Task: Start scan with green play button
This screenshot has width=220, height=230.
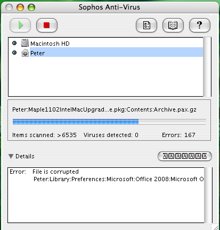Action: point(20,25)
